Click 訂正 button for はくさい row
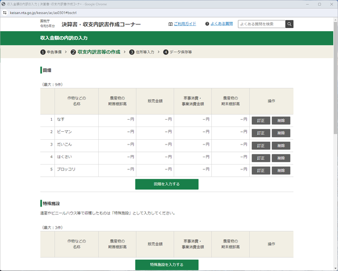Viewport: 338px width, 271px height. [x=261, y=158]
